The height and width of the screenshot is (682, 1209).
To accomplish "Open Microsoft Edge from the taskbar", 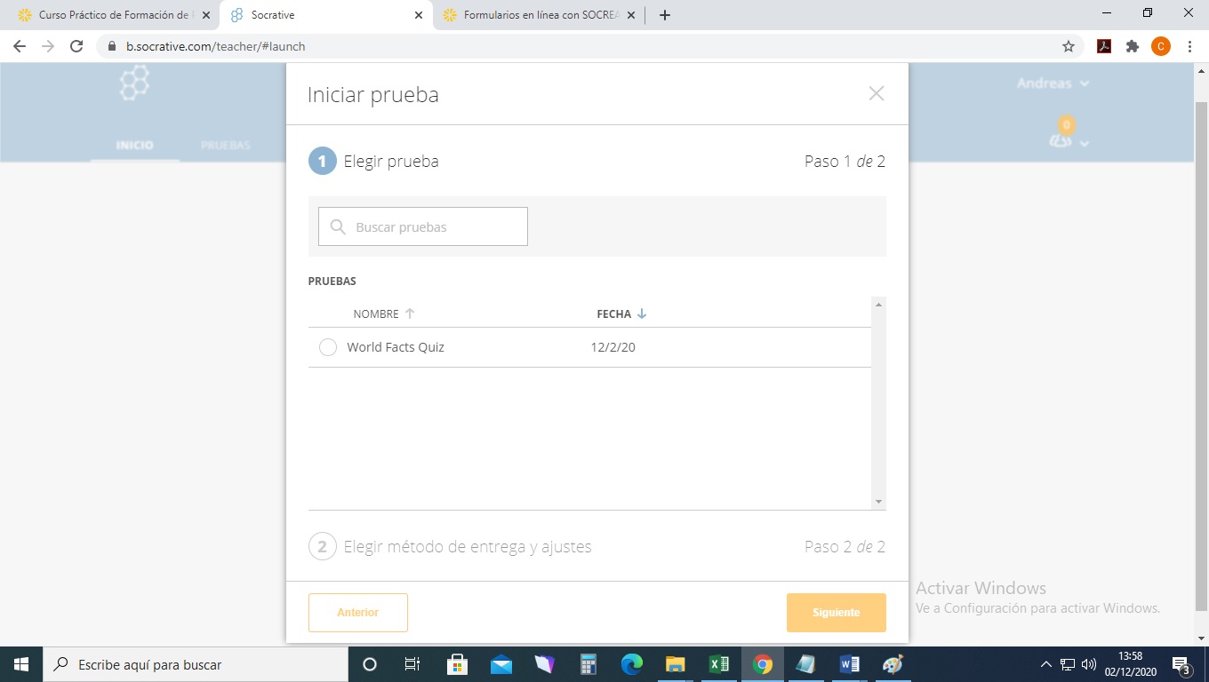I will click(631, 664).
